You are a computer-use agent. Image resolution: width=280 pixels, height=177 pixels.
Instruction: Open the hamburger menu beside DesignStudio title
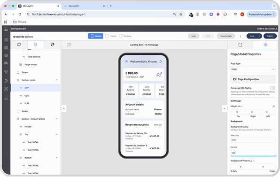6,29
